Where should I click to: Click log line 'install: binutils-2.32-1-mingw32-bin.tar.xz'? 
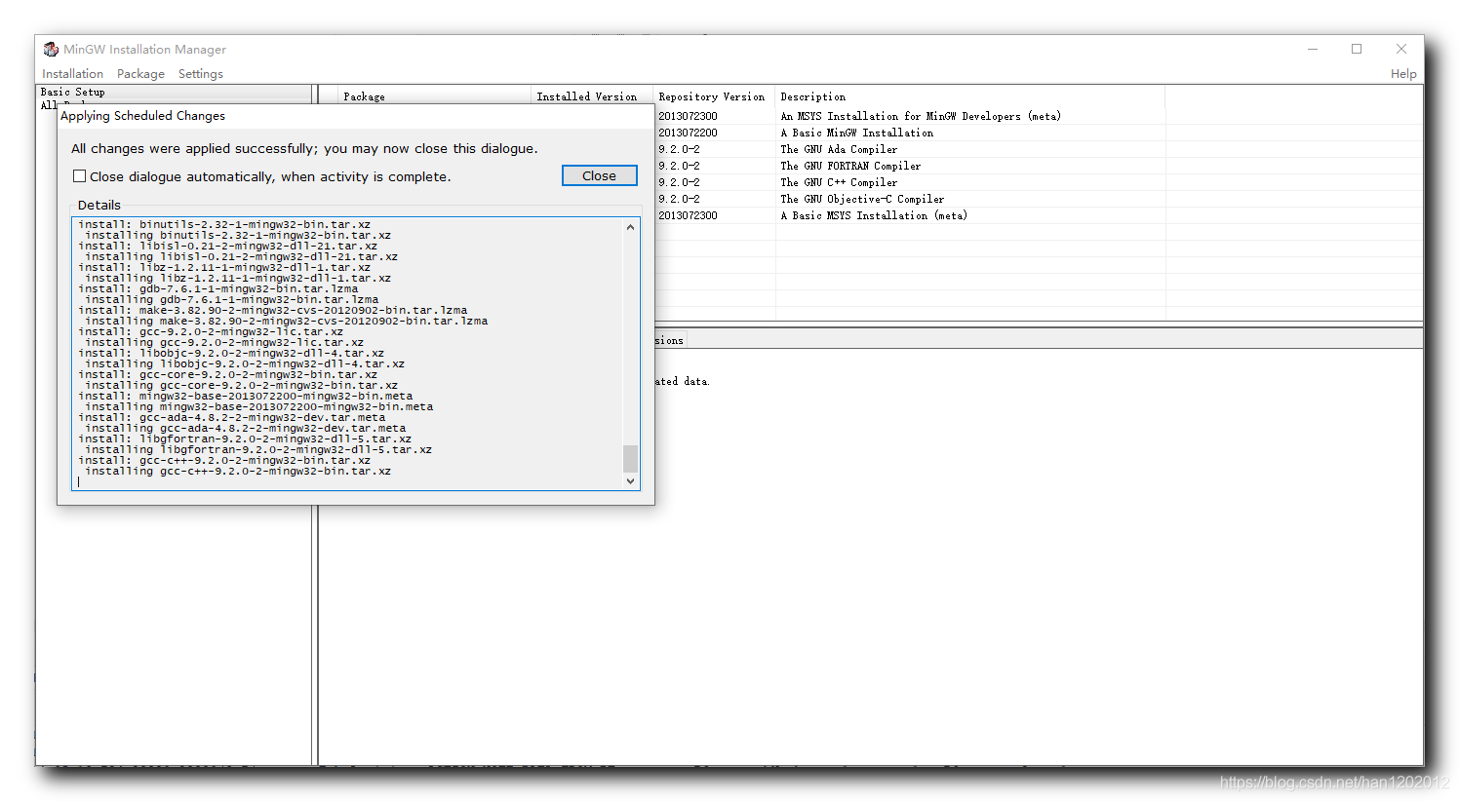coord(224,224)
